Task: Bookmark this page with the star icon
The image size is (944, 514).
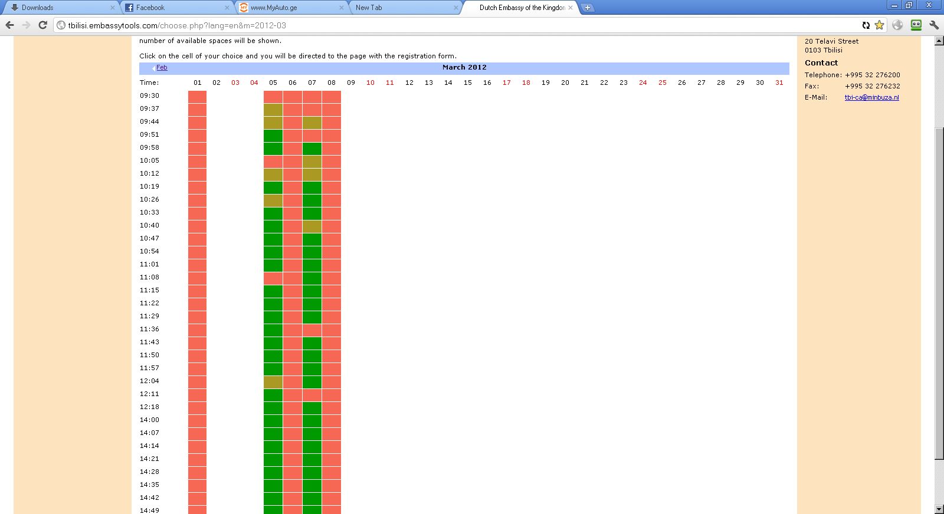Action: (879, 25)
